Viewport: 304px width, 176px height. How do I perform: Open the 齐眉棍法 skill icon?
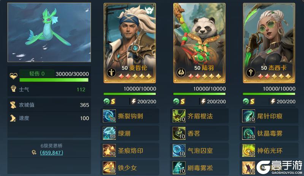[179, 116]
